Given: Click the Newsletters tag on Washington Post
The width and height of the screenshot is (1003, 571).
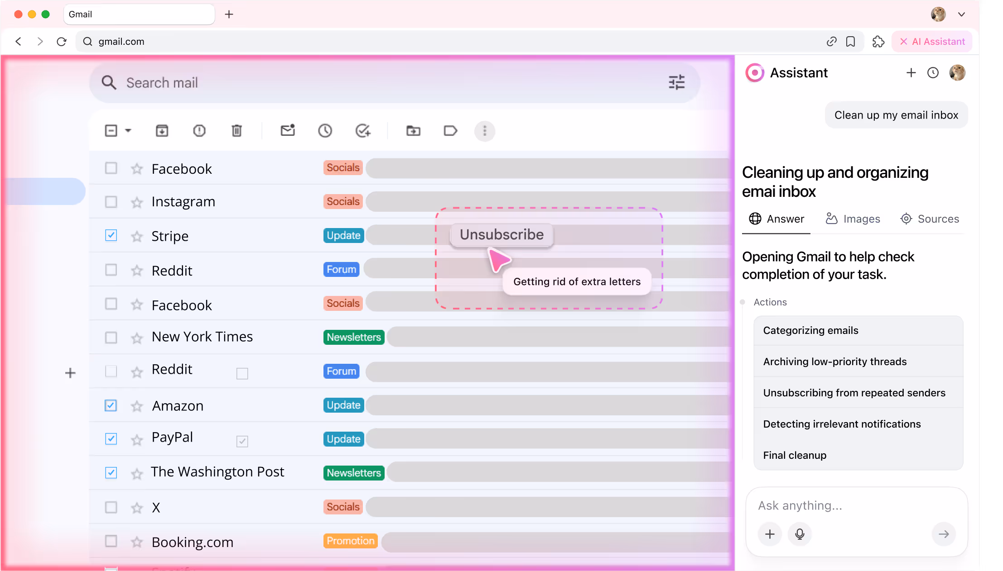Looking at the screenshot, I should pyautogui.click(x=354, y=473).
